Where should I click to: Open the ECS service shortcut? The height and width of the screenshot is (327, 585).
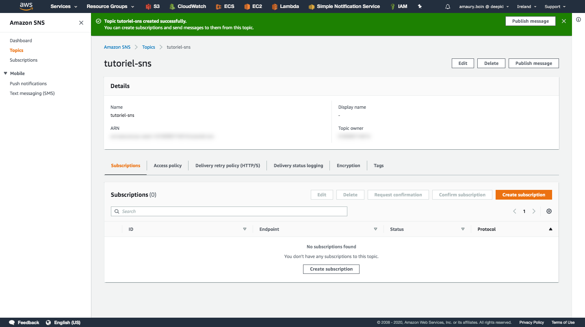tap(225, 6)
